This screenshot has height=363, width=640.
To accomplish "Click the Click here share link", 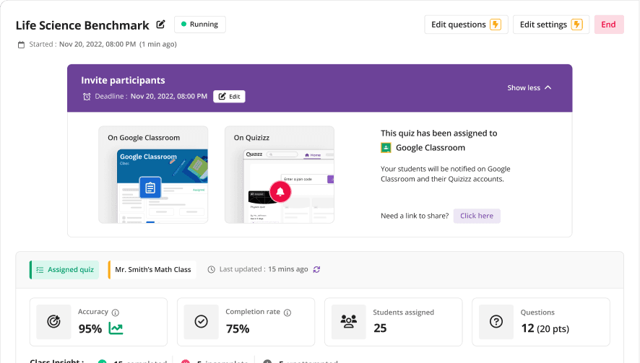I will (477, 216).
